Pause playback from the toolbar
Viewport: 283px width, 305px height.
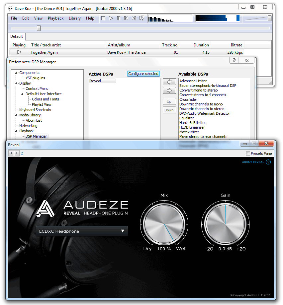tap(119, 18)
